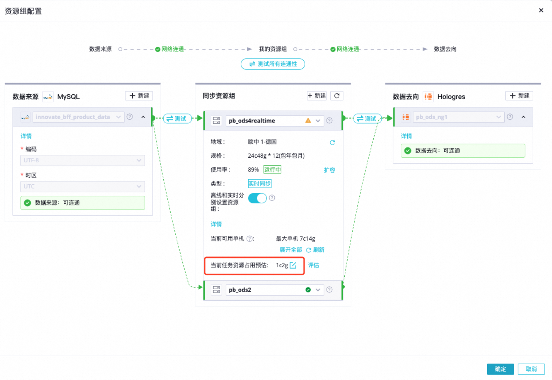This screenshot has width=552, height=380.
Task: Click the 数据来源: 可连通 status message
Action: click(83, 203)
